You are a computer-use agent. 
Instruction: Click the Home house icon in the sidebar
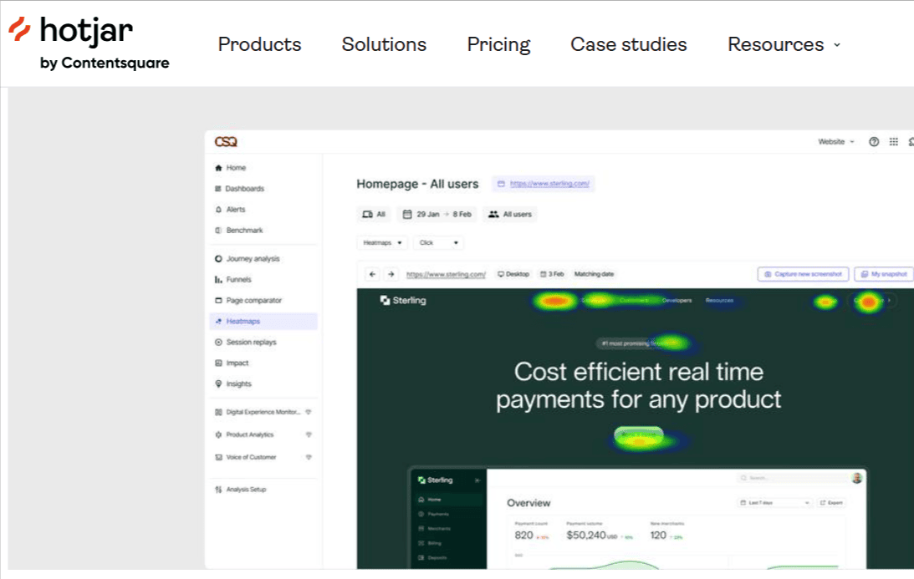click(218, 168)
